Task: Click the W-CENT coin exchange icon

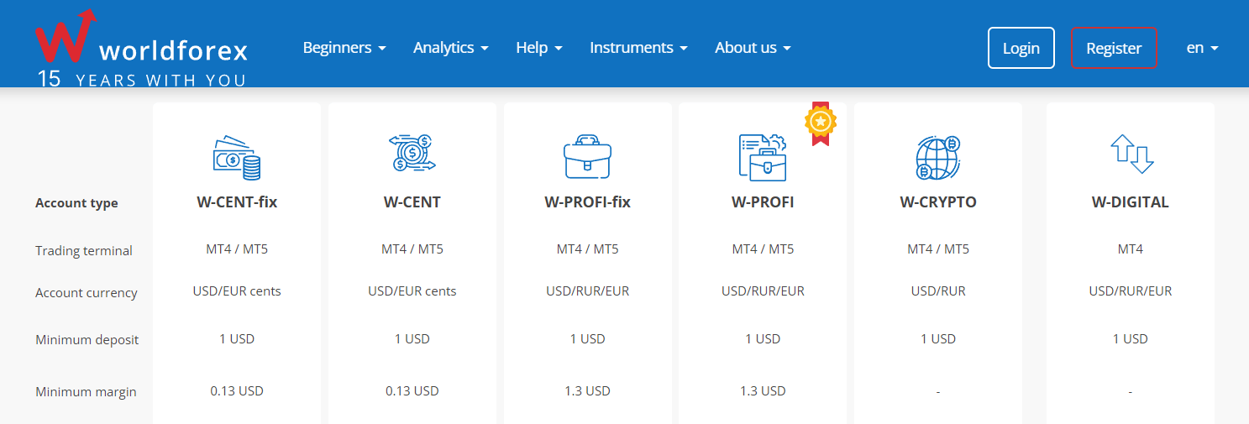Action: pyautogui.click(x=412, y=154)
